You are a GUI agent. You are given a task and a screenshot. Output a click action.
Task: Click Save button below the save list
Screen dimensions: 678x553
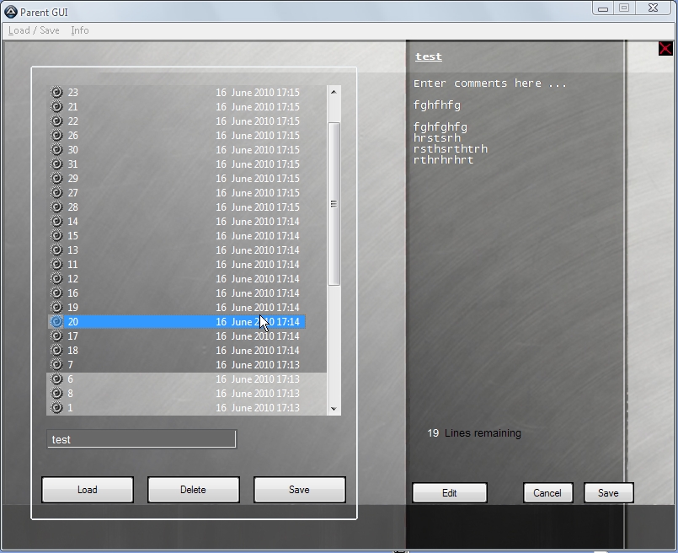tap(299, 490)
